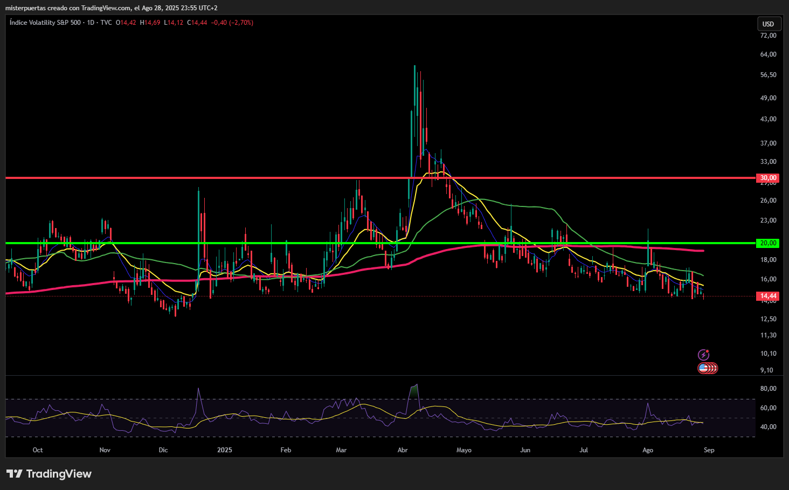This screenshot has height=490, width=789.
Task: Click the Abr label on time axis
Action: (403, 450)
